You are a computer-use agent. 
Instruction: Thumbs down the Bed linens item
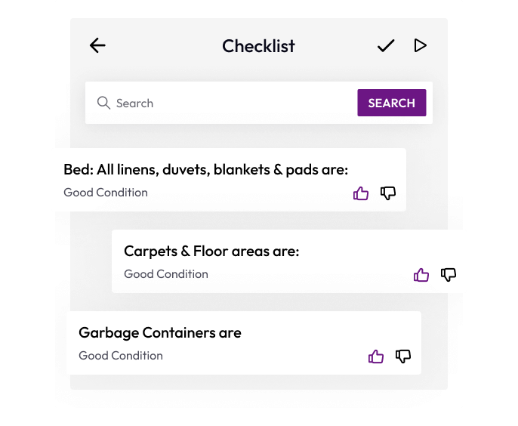click(388, 193)
